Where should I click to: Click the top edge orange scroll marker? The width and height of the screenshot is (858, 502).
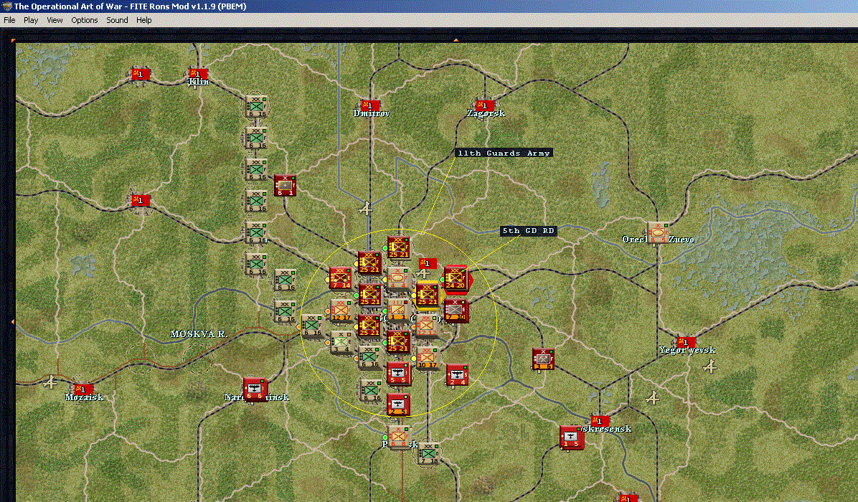[x=456, y=40]
